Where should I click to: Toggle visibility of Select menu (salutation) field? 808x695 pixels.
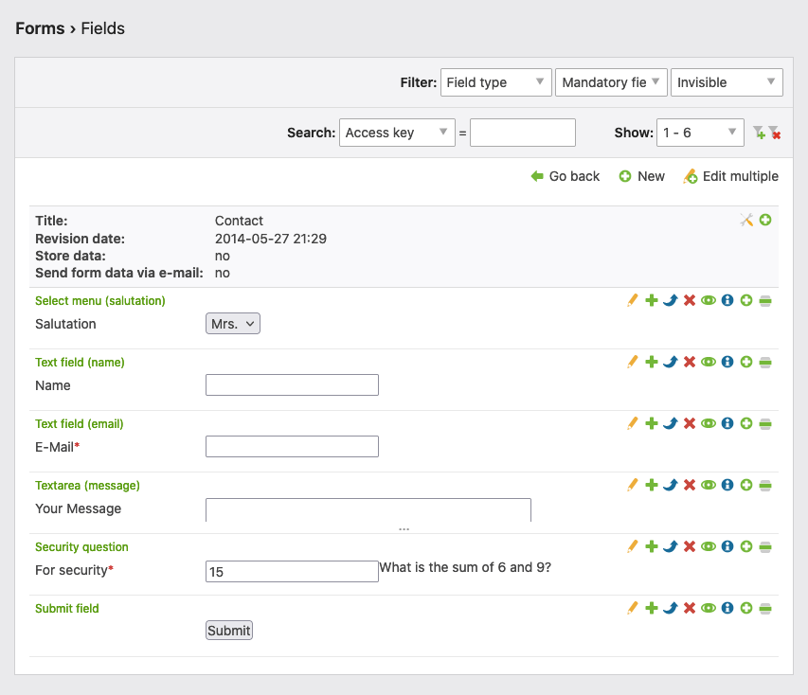[709, 300]
